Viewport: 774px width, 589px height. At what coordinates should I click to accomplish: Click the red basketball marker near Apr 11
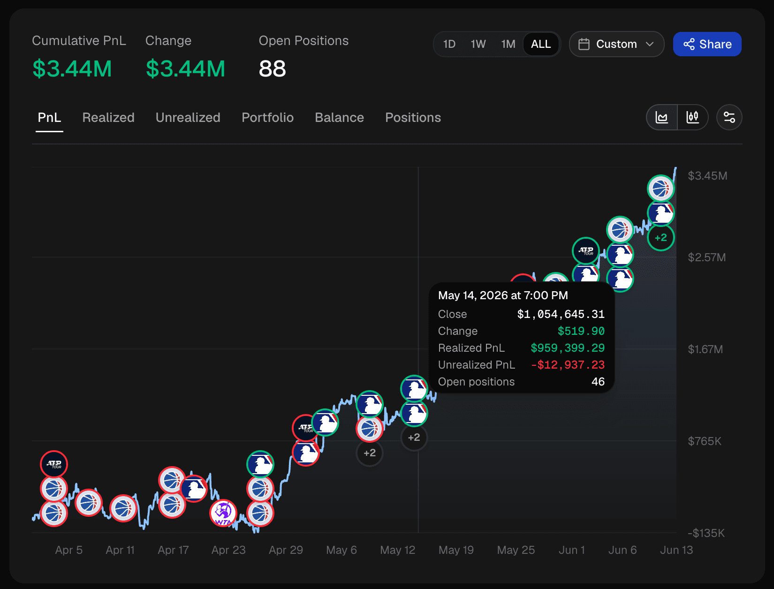[123, 508]
